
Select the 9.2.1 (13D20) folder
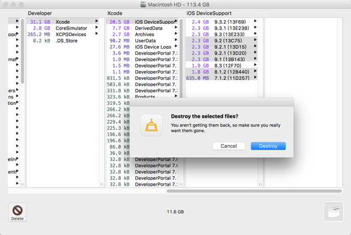coord(222,53)
